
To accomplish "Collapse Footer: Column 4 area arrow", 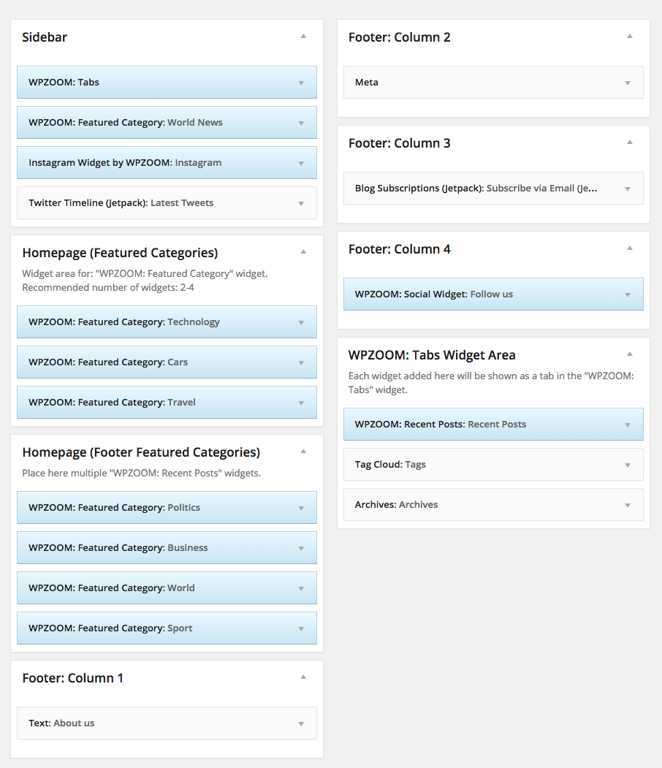I will (x=630, y=248).
